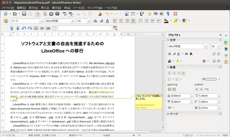Click the zoom slider in status bar
Viewport: 230px width, 137px height.
tap(208, 135)
